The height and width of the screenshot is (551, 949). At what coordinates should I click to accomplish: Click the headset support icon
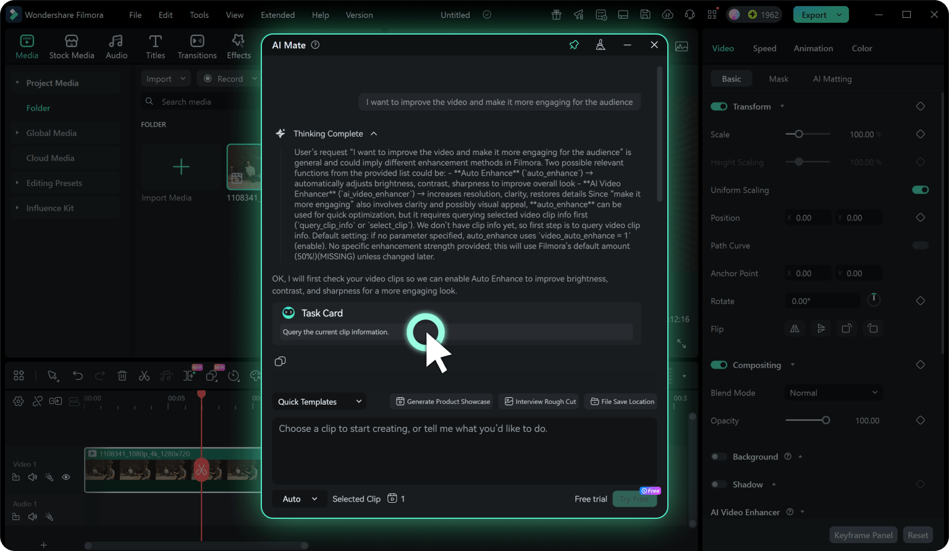[x=690, y=15]
